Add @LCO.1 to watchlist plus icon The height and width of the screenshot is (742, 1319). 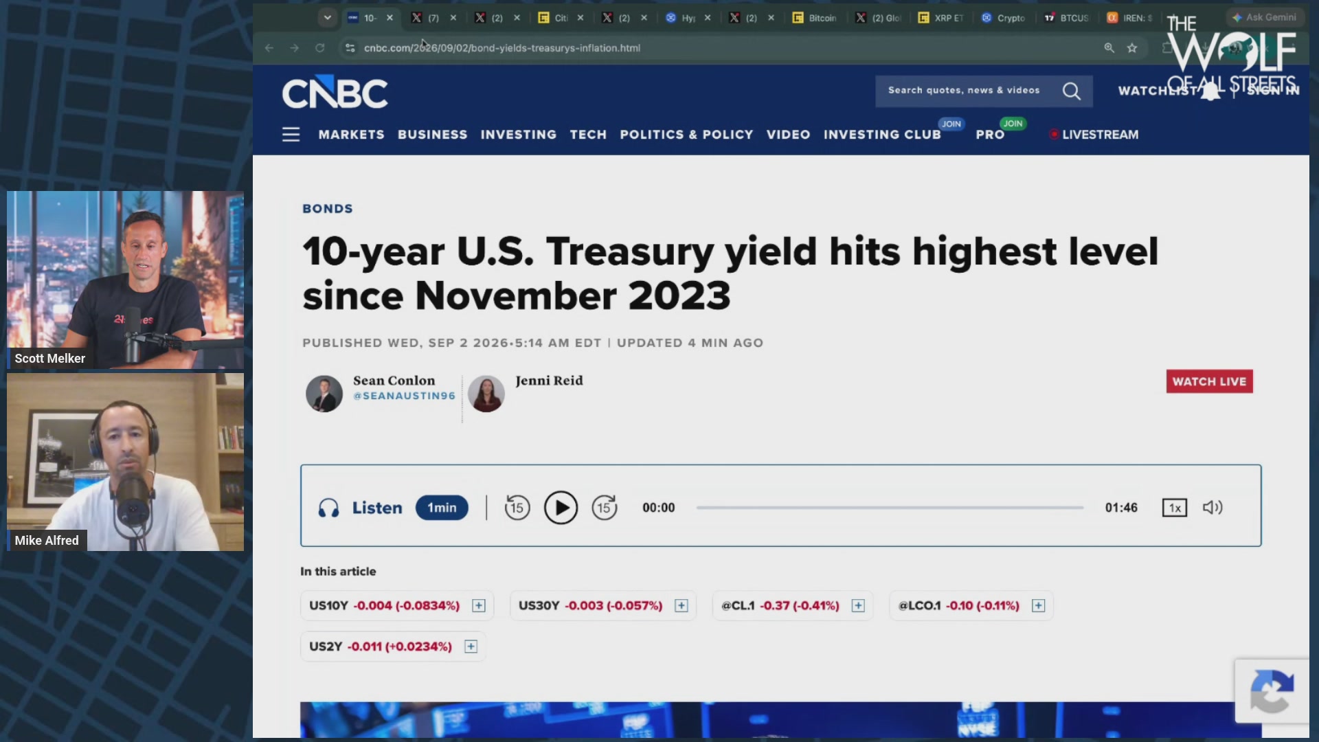pyautogui.click(x=1039, y=605)
